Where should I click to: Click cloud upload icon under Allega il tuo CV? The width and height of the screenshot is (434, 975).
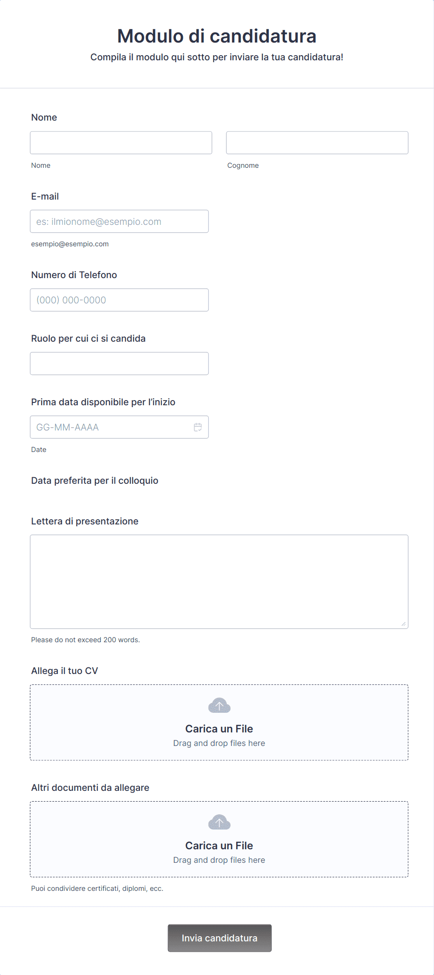coord(219,705)
